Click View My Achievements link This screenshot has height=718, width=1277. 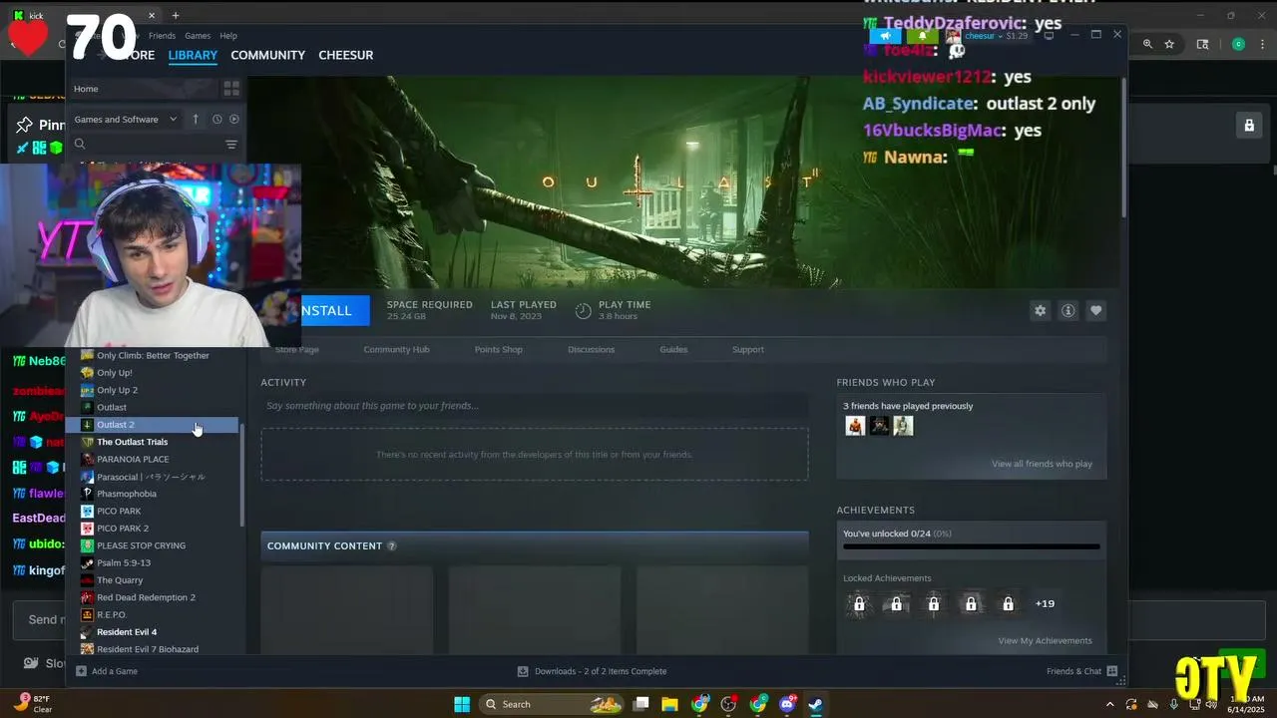[x=1045, y=640]
